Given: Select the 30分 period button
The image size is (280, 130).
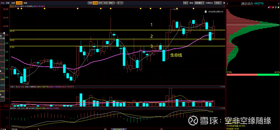Looking at the screenshot, I should click(x=106, y=3).
